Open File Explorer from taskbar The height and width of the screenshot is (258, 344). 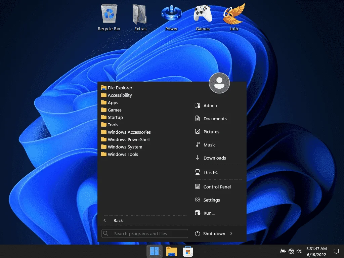click(x=171, y=251)
